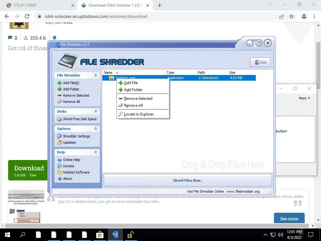Reload the browser page
This screenshot has width=321, height=241.
coord(27,16)
